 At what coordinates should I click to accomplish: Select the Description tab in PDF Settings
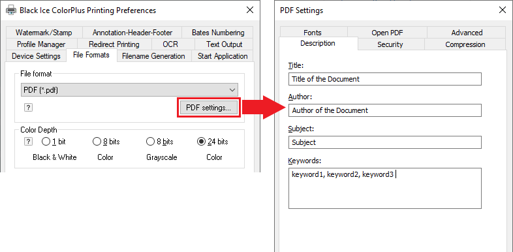coord(318,43)
